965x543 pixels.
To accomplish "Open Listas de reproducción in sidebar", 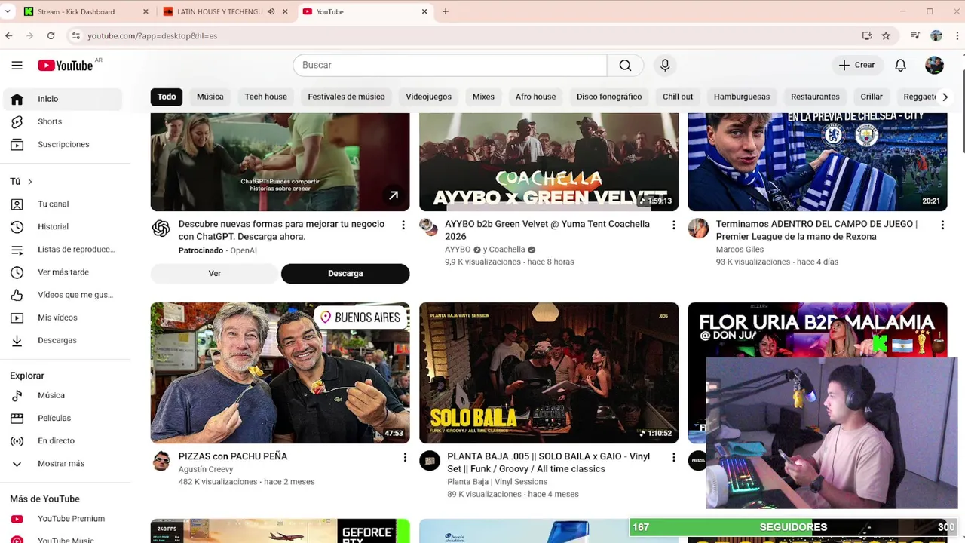I will pos(62,250).
